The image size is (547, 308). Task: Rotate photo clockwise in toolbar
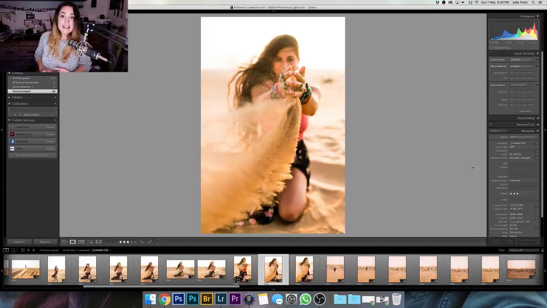[x=149, y=242]
